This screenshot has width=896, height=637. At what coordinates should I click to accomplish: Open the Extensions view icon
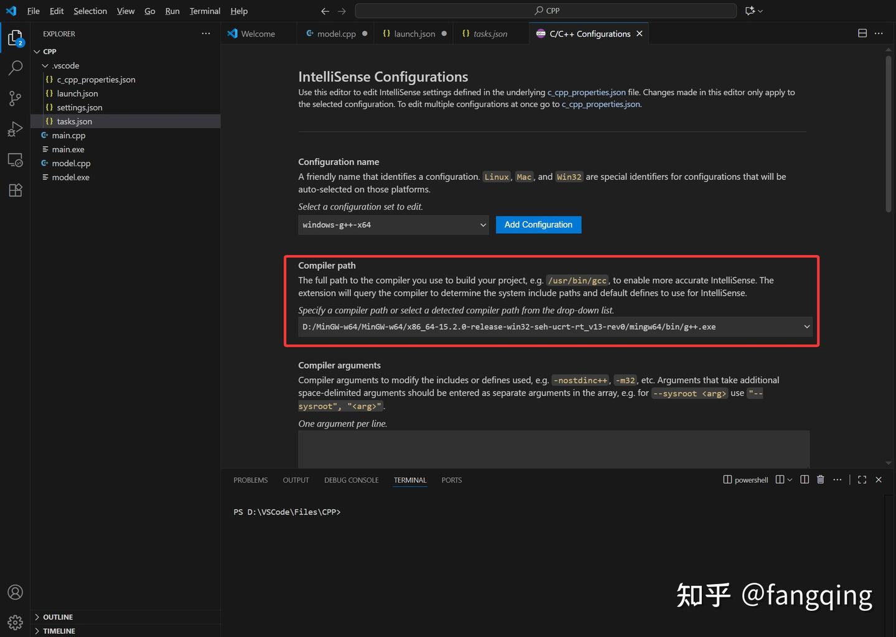[15, 190]
